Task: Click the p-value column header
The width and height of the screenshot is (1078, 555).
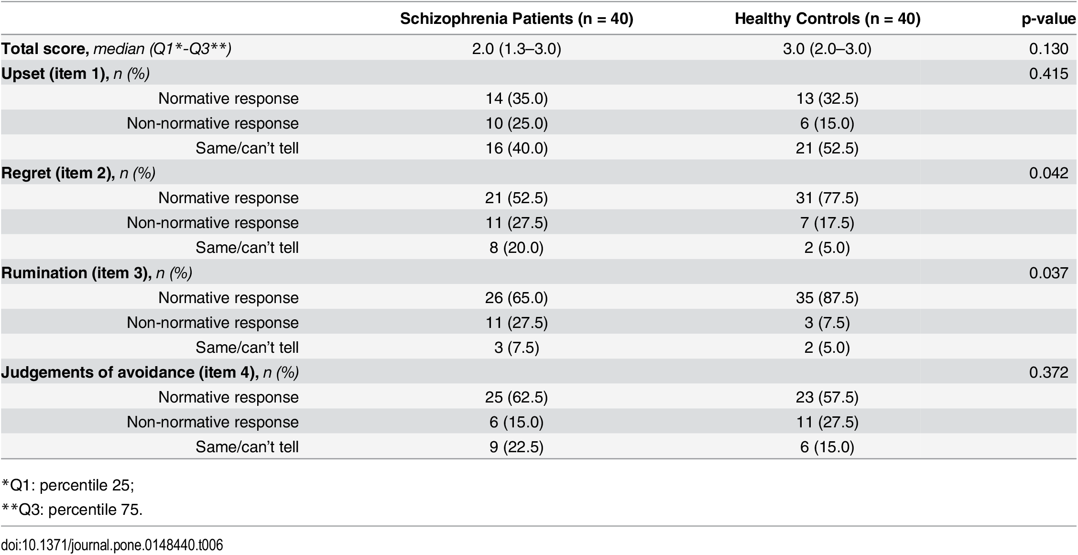Action: click(1049, 19)
